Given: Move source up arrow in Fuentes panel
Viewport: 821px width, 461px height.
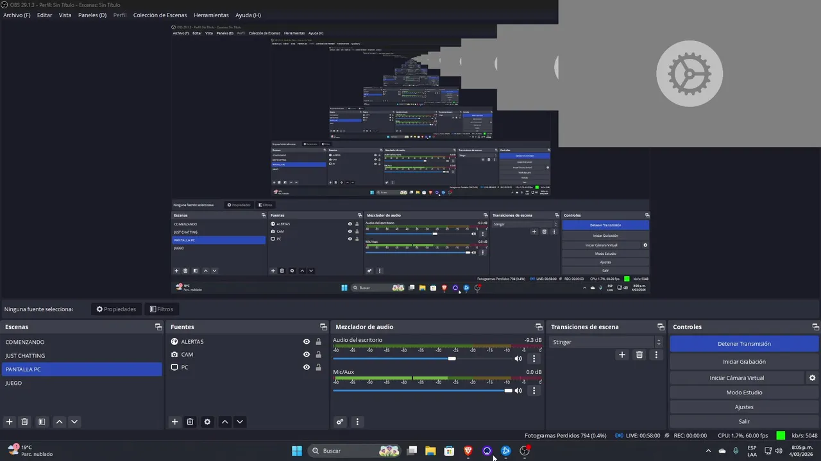Looking at the screenshot, I should pos(224,422).
